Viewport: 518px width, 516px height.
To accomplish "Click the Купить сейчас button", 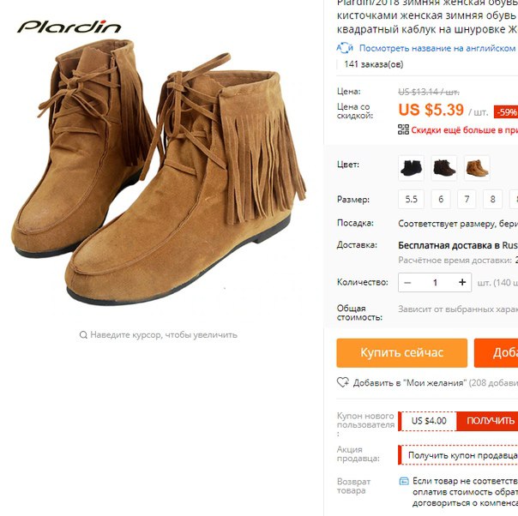I will click(x=401, y=353).
